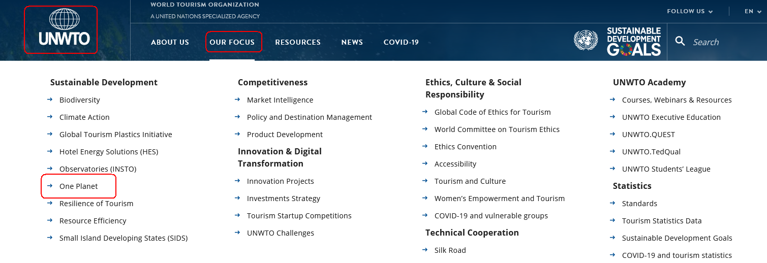
Task: Open the COVID-19 menu item
Action: tap(401, 42)
